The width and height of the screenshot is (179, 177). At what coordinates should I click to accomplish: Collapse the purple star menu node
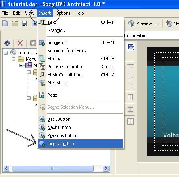[21, 65]
